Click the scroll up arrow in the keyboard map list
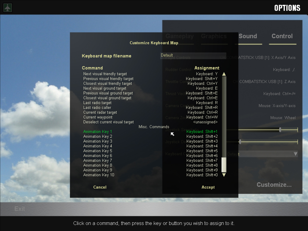308x231 pixels. click(x=224, y=74)
